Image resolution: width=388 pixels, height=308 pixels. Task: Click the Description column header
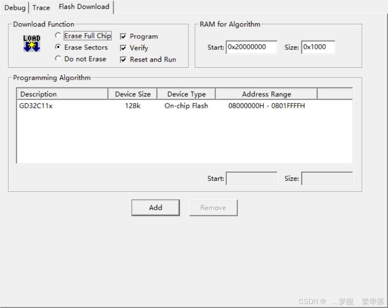coord(63,94)
